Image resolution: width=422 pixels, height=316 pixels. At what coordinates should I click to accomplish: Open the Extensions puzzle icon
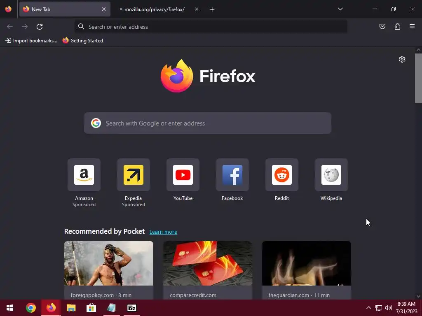[x=397, y=26]
